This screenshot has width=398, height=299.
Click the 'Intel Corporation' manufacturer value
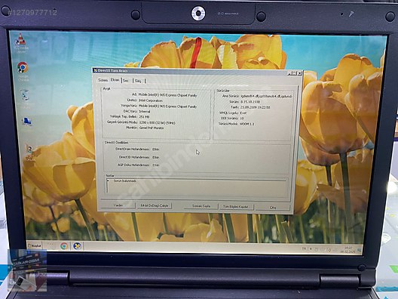tap(151, 100)
